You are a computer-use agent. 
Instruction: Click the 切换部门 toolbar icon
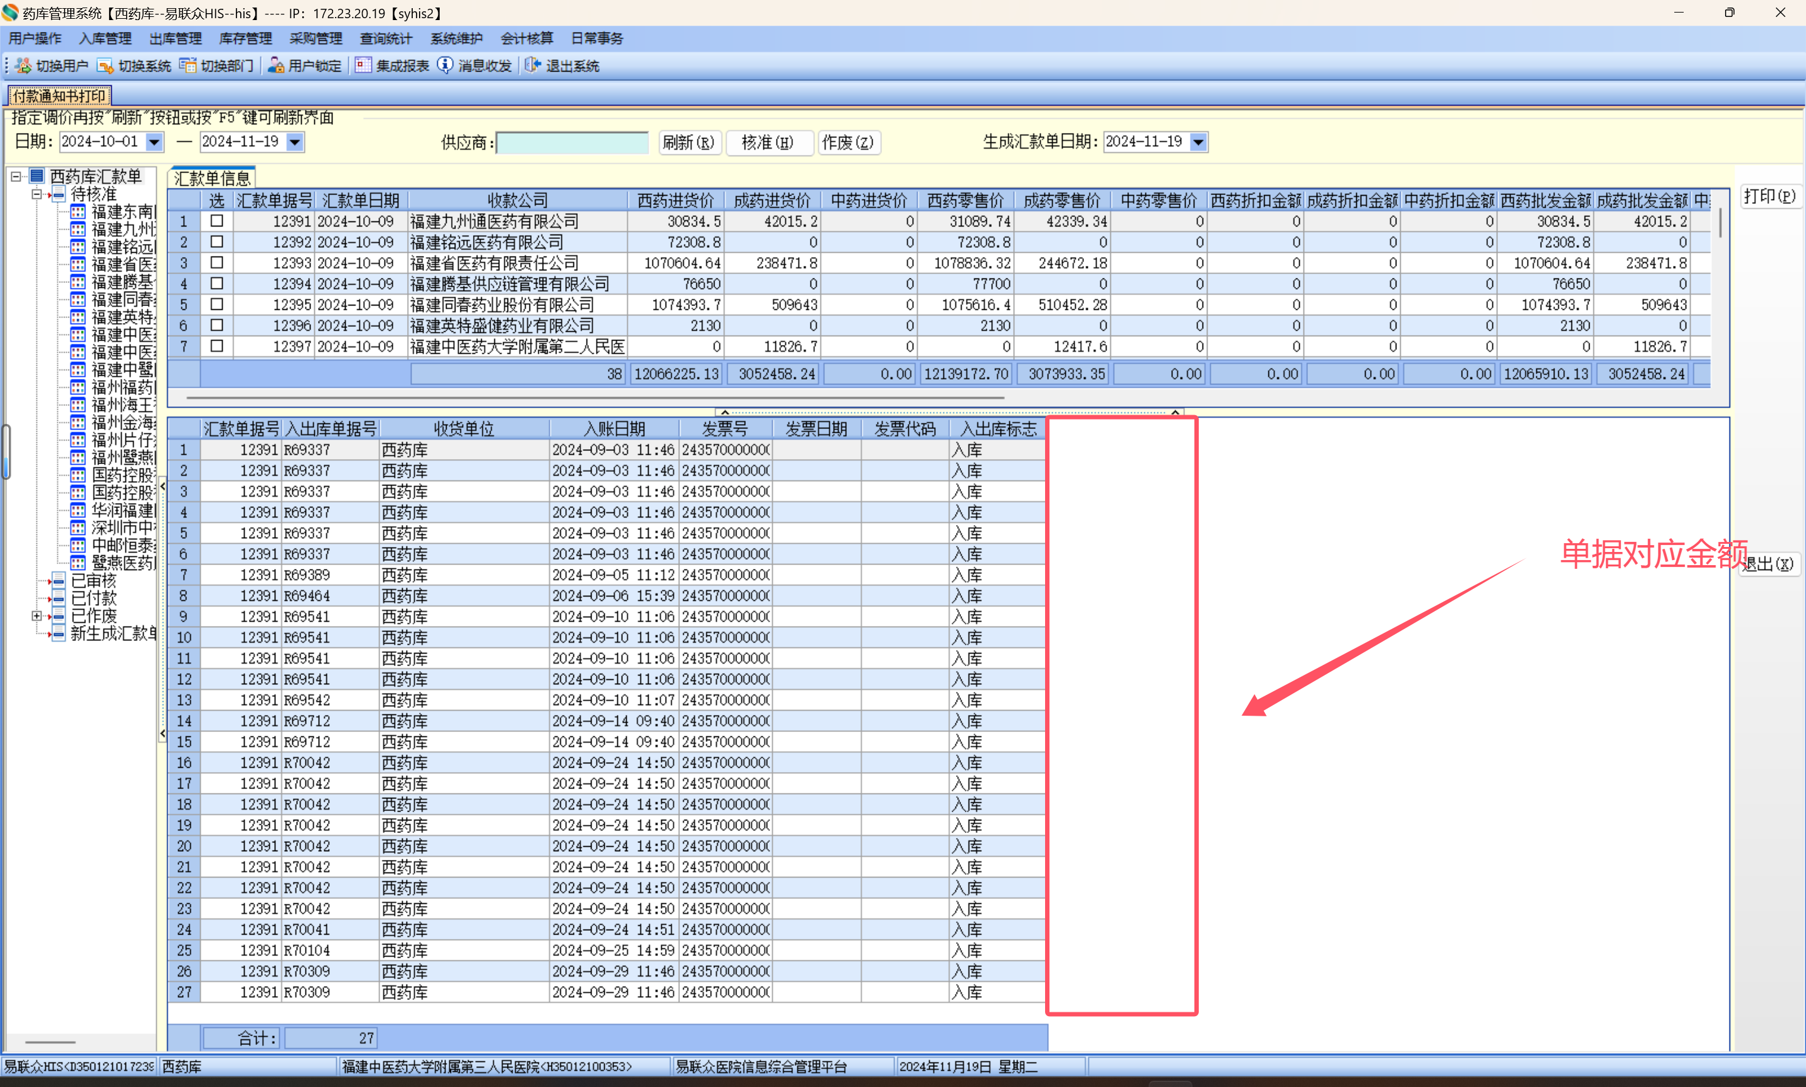[x=188, y=66]
